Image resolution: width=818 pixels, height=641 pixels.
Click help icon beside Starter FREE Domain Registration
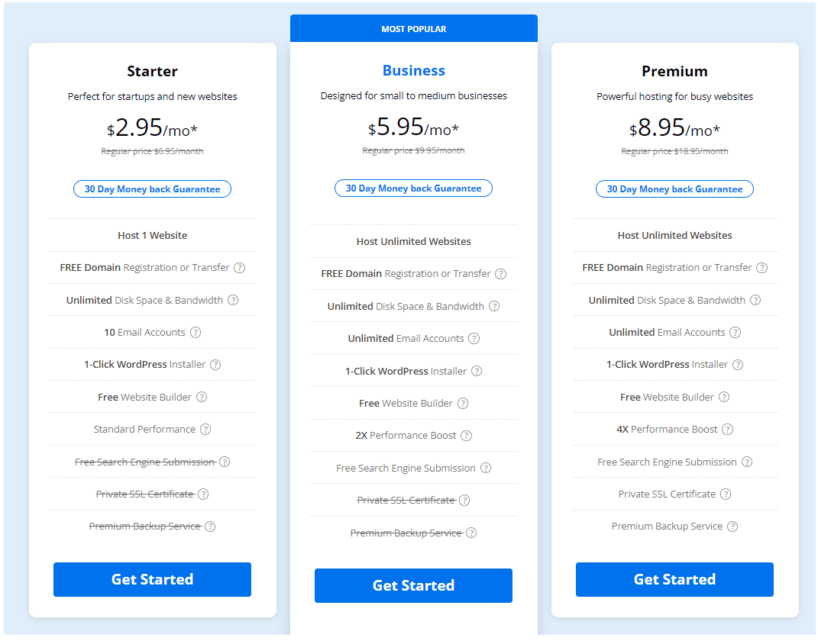pos(240,268)
